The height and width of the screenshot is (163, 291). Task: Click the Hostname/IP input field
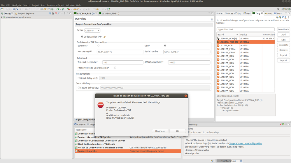pos(120,52)
